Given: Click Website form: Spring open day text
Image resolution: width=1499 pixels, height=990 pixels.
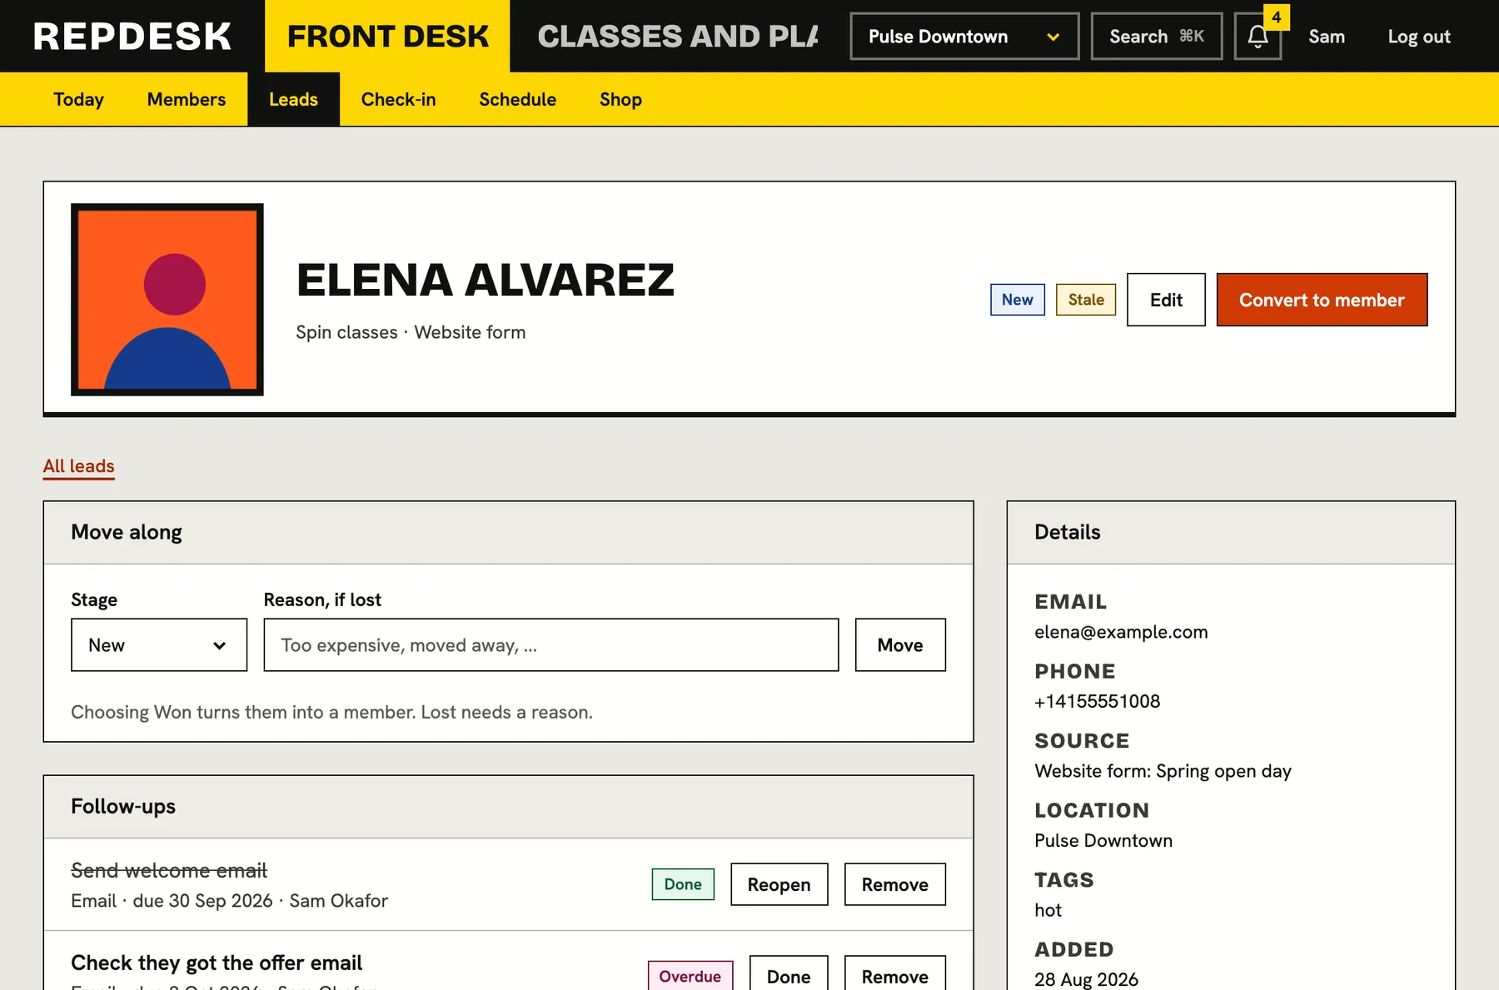Looking at the screenshot, I should pyautogui.click(x=1163, y=771).
